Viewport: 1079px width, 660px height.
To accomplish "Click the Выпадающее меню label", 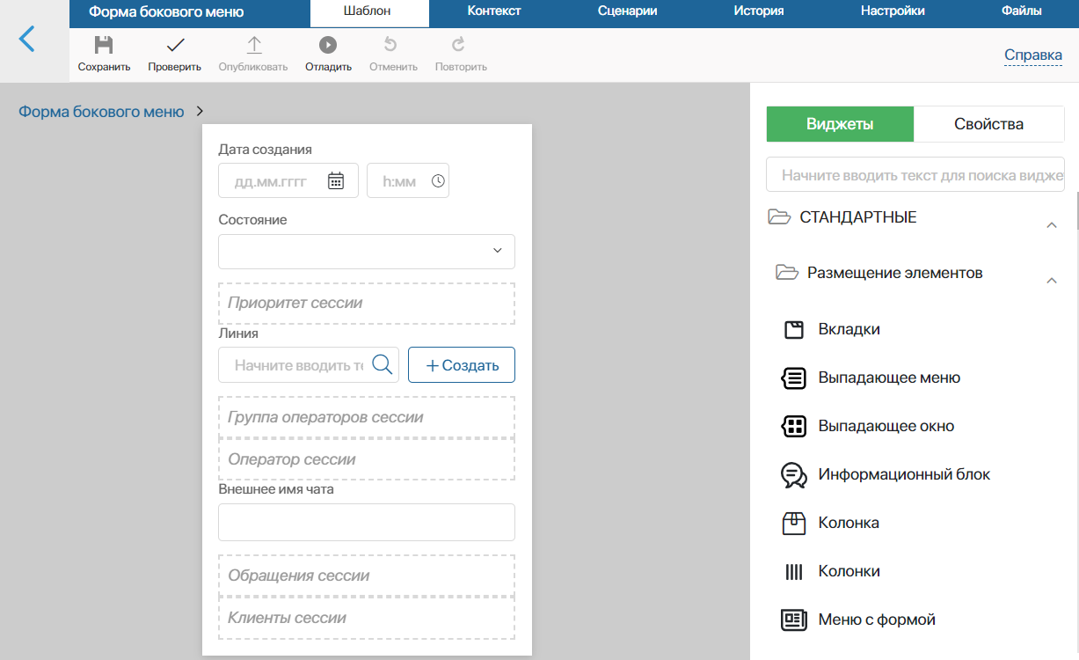I will coord(889,378).
